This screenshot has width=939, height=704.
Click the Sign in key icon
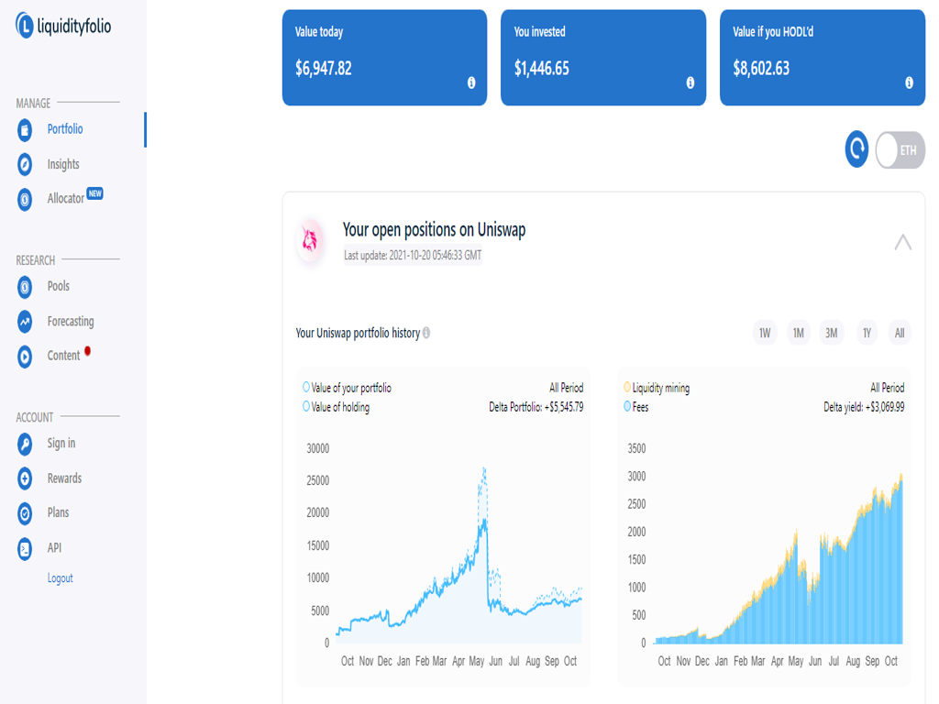(x=25, y=444)
